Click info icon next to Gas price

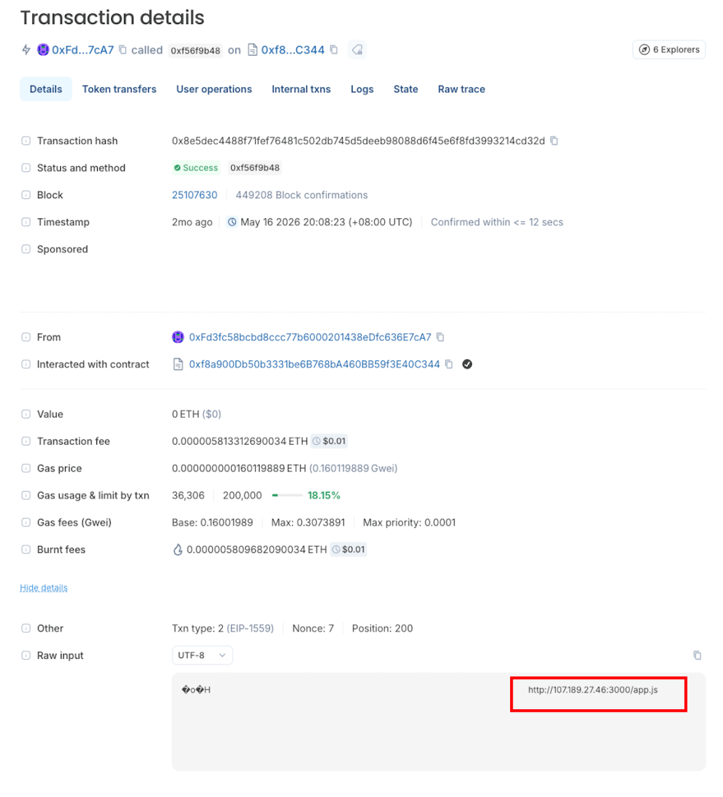click(26, 468)
